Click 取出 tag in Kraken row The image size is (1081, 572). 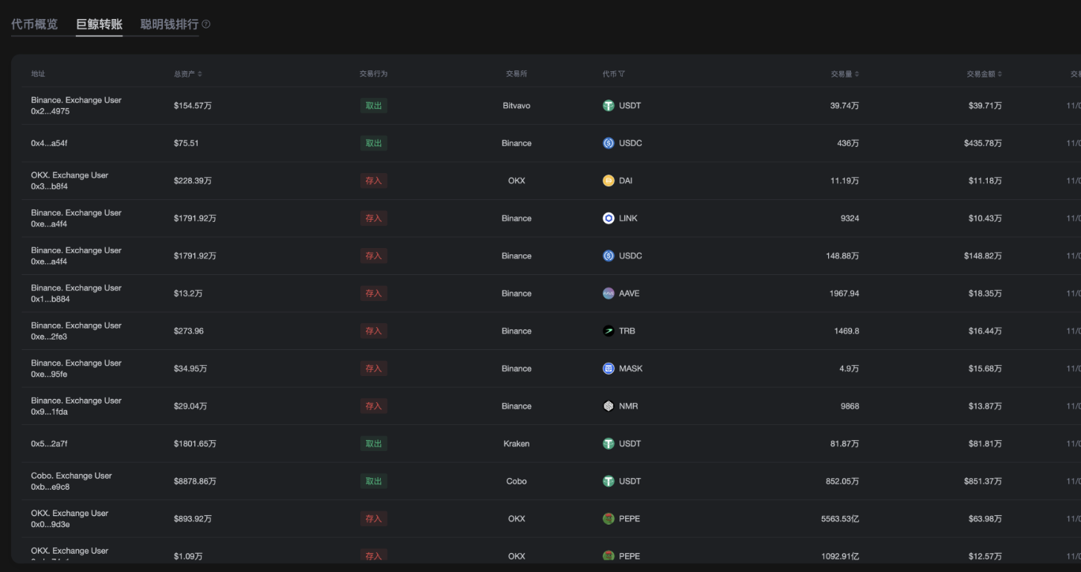pos(373,444)
